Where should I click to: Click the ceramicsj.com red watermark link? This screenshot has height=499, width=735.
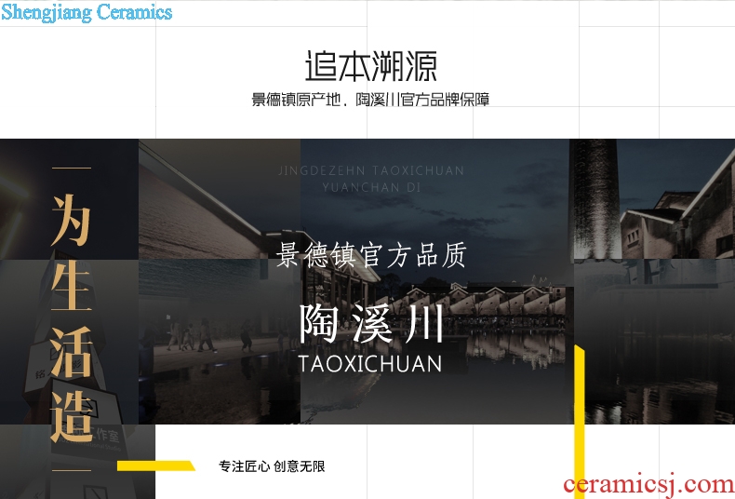click(648, 484)
